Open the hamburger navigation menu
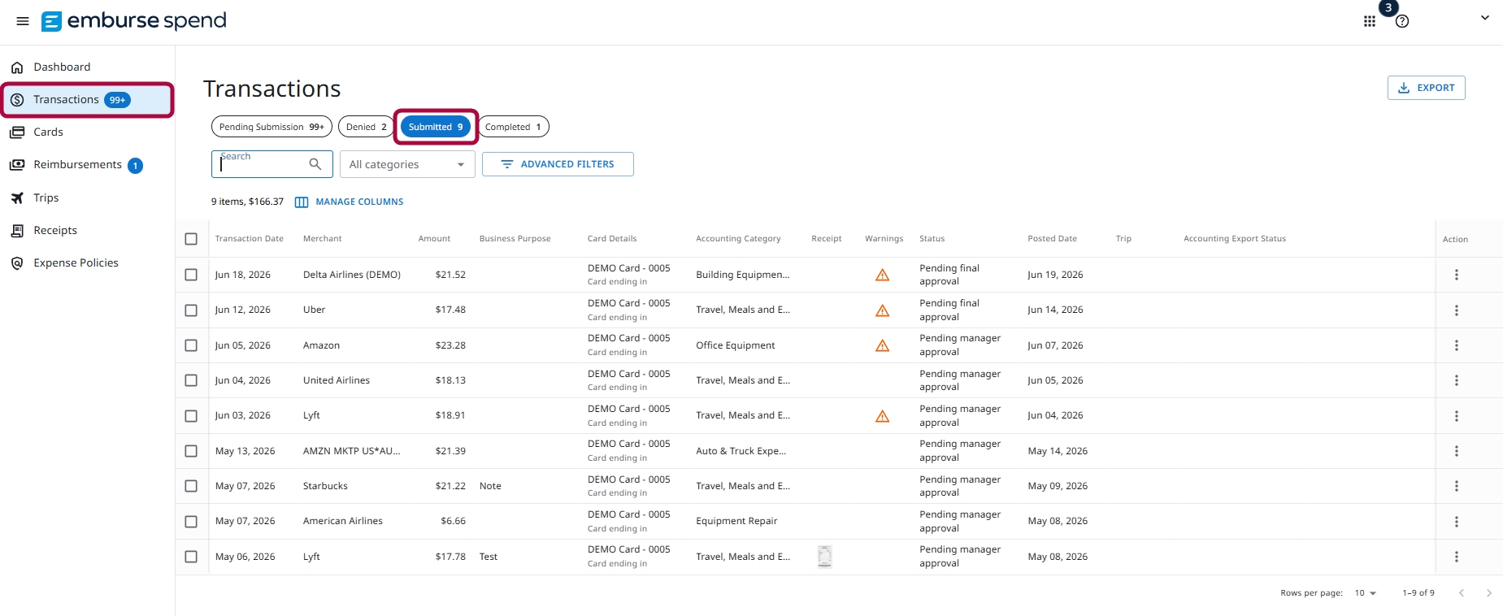The image size is (1503, 616). tap(23, 21)
